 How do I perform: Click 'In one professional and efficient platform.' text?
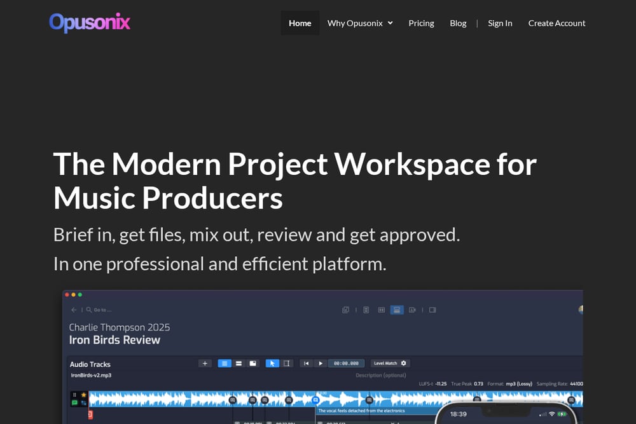[220, 264]
